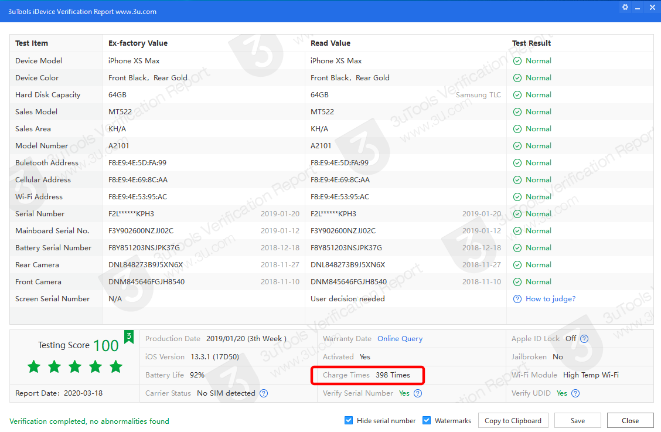Click the Report Date 2020-03-18 text
Image resolution: width=661 pixels, height=432 pixels.
click(x=59, y=393)
